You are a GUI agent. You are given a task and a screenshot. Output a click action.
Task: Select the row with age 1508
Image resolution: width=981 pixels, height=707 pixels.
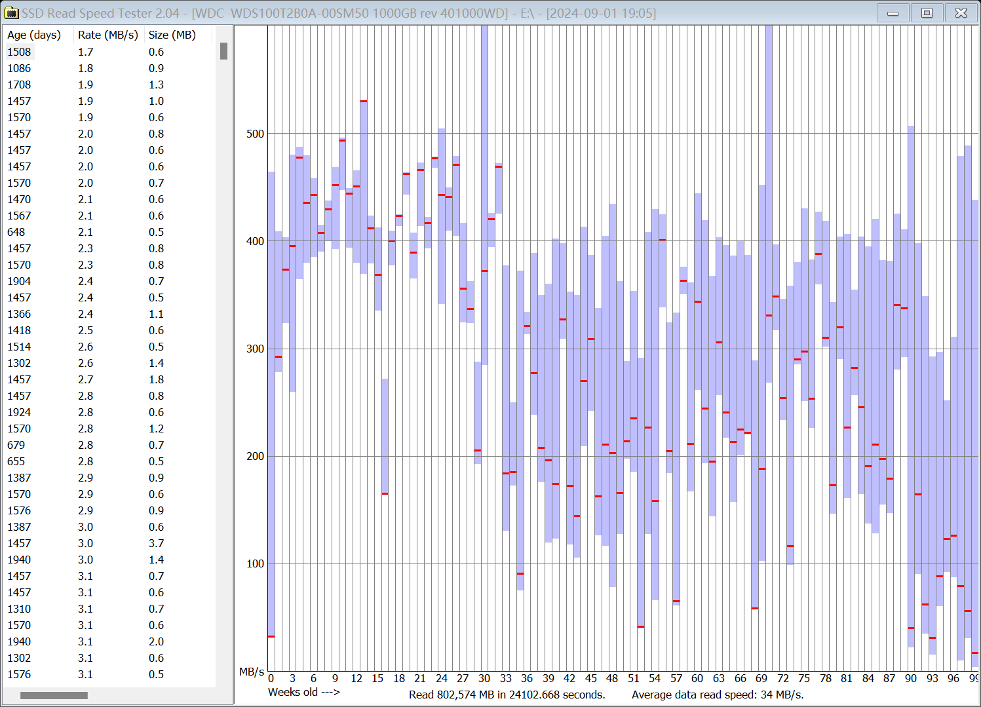click(109, 52)
